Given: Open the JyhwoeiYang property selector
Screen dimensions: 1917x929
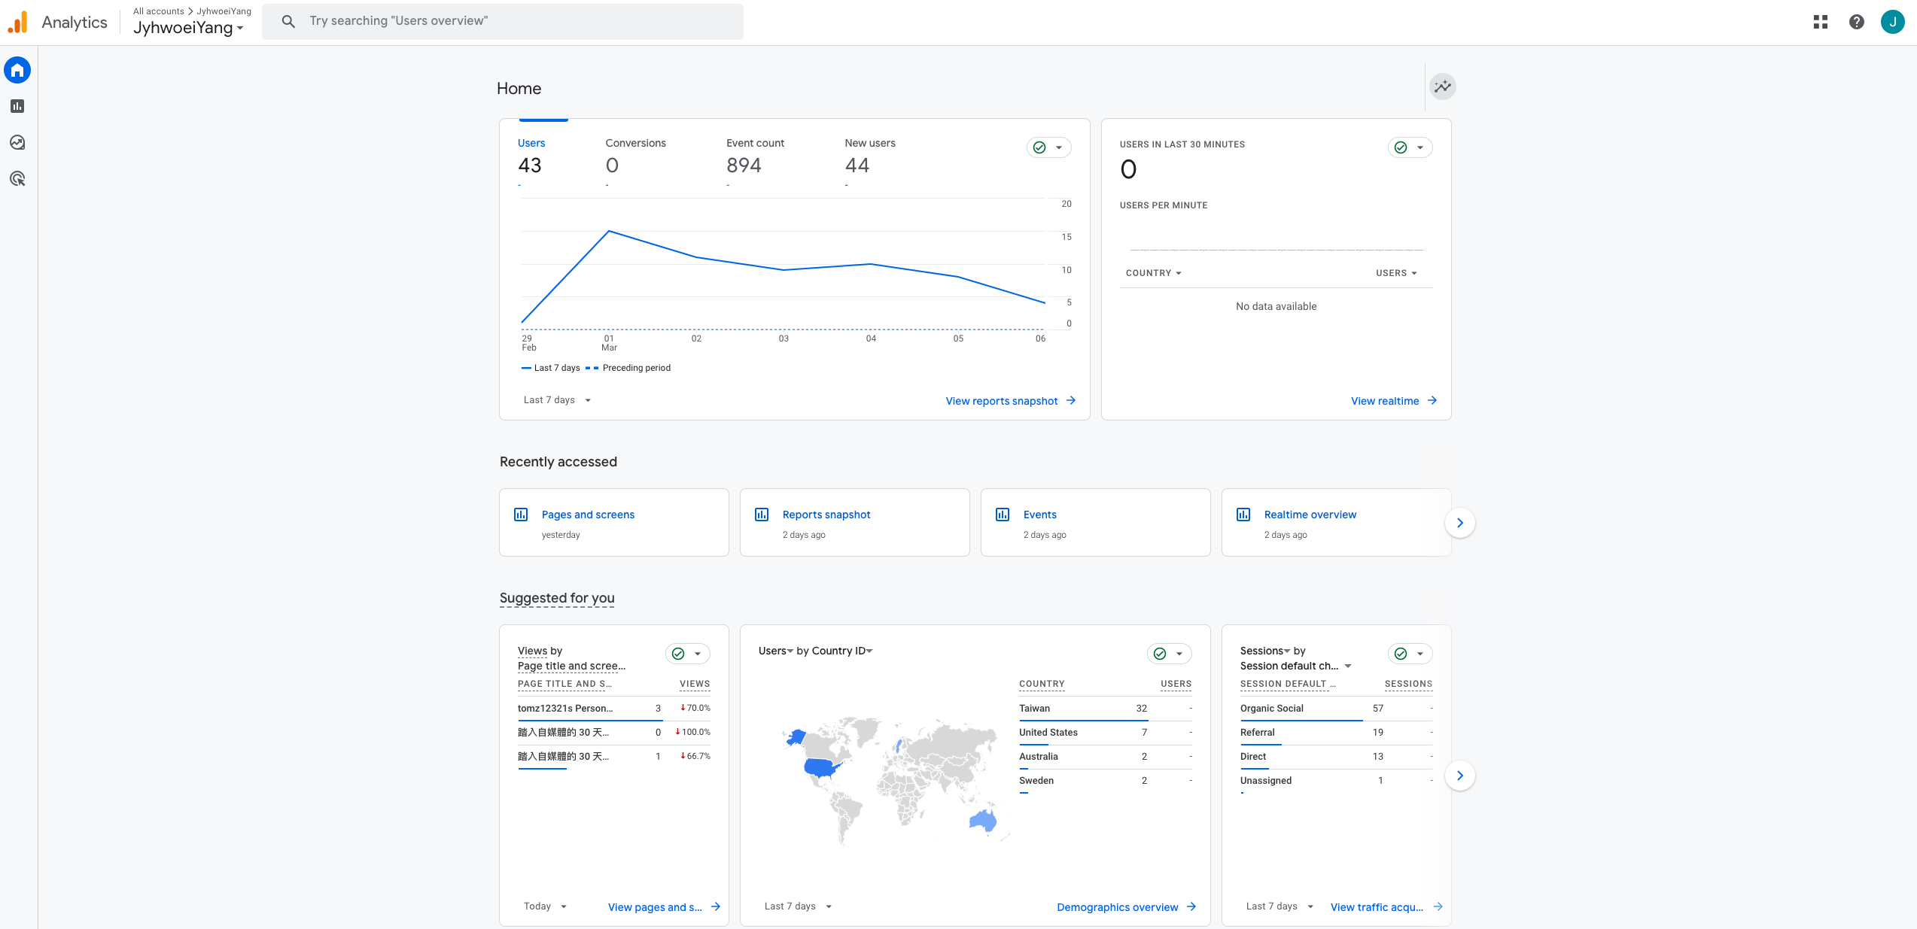Looking at the screenshot, I should point(189,28).
